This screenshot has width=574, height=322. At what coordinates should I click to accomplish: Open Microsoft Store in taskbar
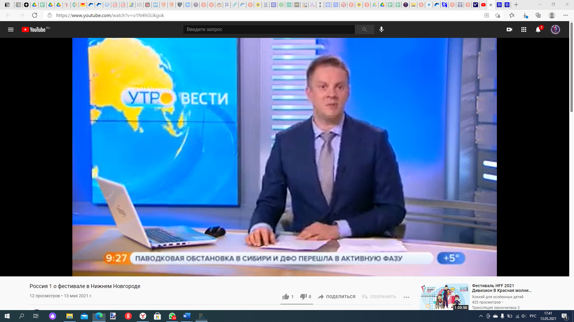click(x=157, y=316)
